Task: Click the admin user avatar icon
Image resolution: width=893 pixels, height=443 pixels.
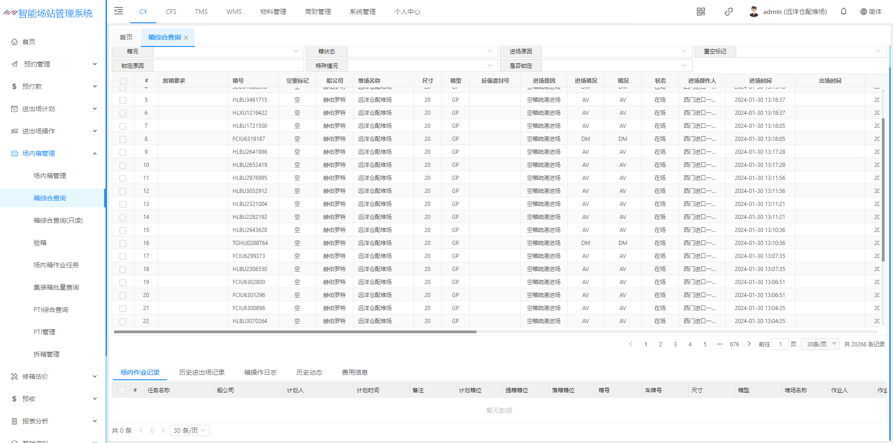Action: (753, 12)
